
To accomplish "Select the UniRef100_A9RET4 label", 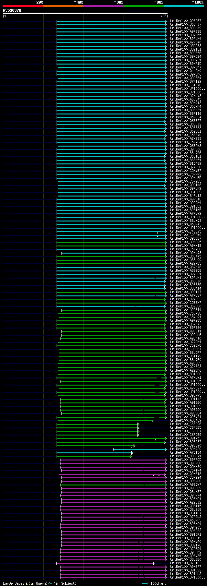I will pos(186,310).
